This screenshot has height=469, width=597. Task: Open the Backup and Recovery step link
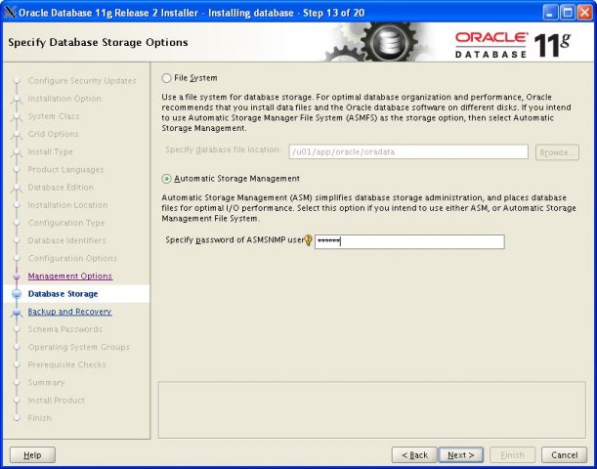tap(69, 312)
